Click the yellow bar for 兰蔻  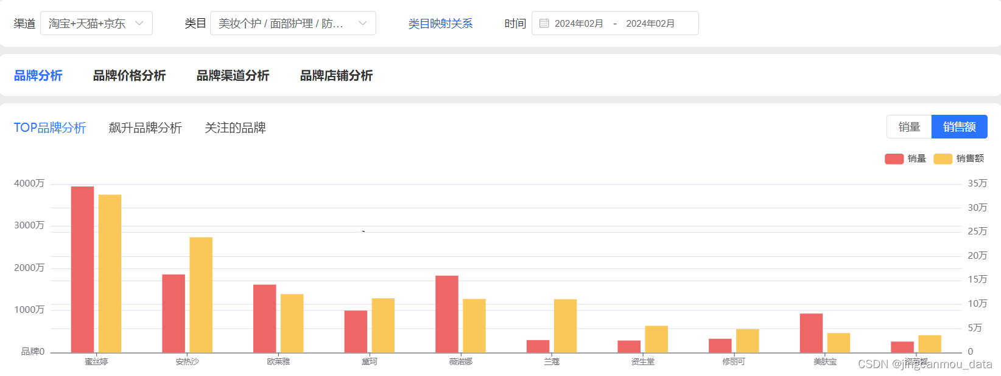coord(566,326)
